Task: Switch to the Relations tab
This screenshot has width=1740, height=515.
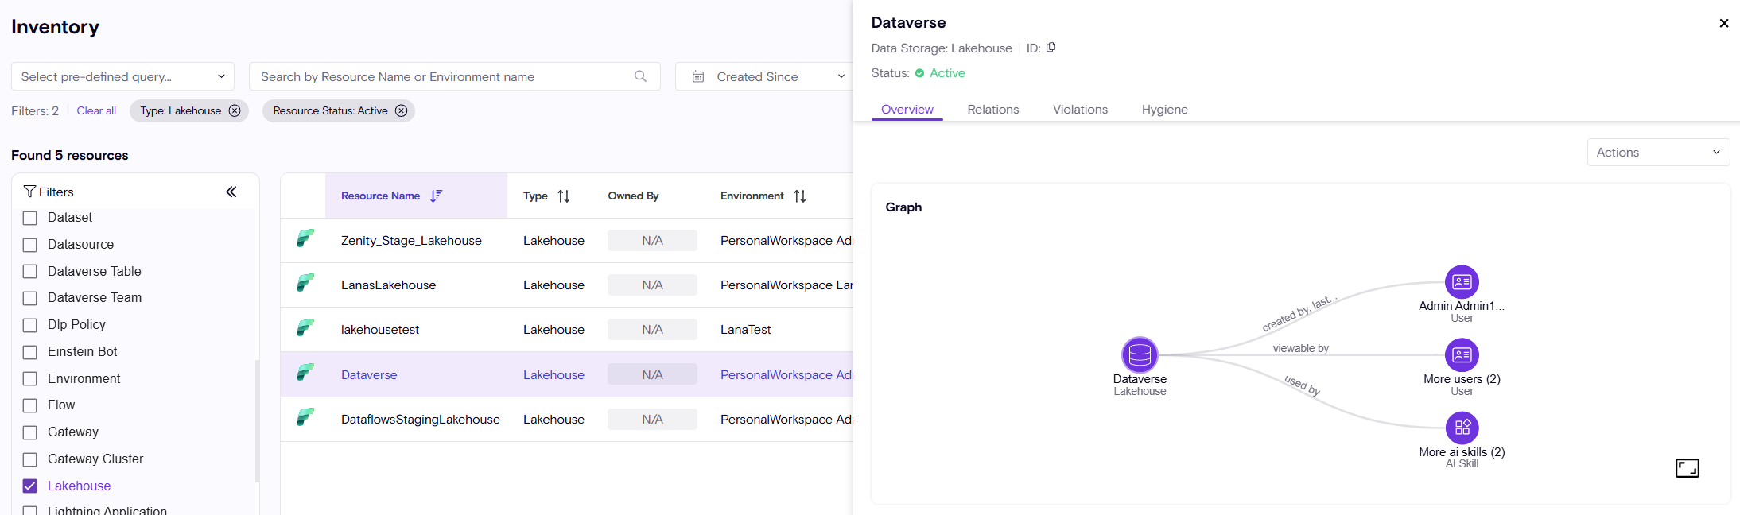Action: (x=992, y=110)
